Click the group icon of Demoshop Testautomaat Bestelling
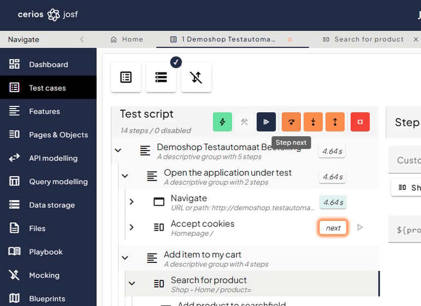The image size is (421, 306). [145, 150]
